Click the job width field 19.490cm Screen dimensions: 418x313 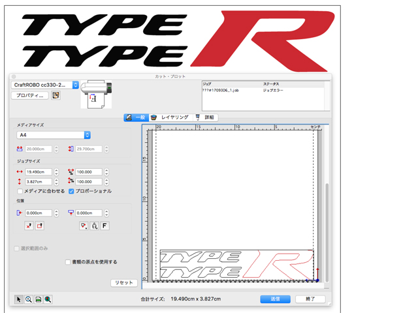pos(39,172)
